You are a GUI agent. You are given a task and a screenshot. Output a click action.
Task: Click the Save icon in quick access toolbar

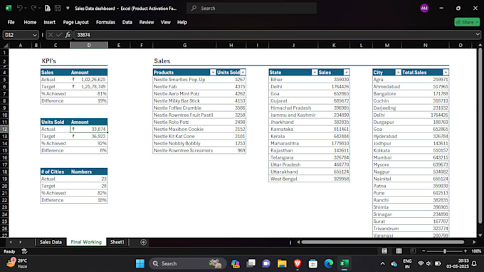pyautogui.click(x=58, y=9)
